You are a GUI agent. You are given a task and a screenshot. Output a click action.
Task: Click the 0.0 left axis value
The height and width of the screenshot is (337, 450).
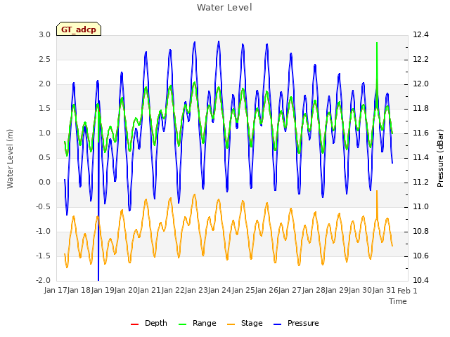pos(44,183)
